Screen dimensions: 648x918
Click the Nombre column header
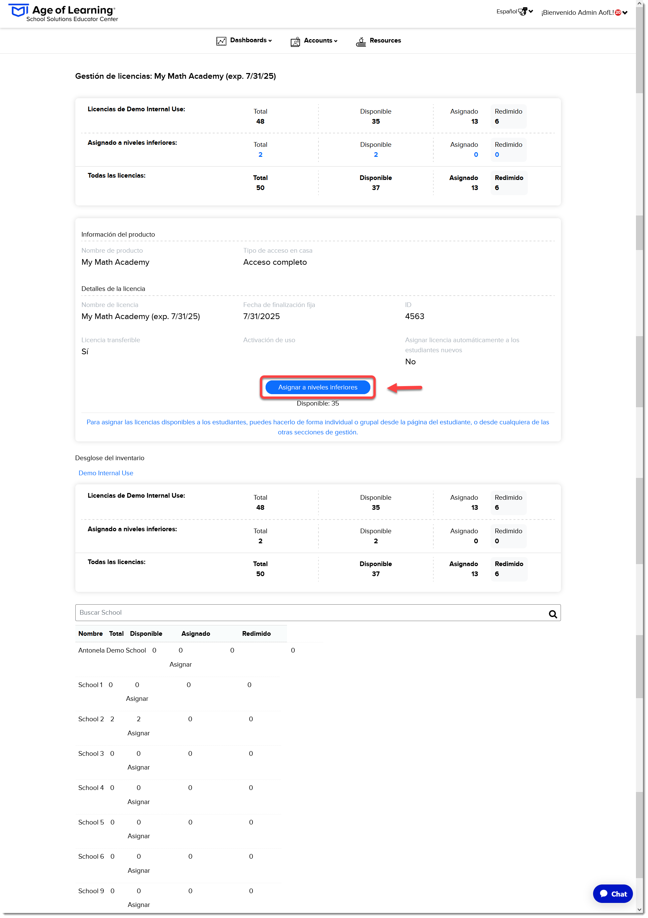[x=91, y=633]
